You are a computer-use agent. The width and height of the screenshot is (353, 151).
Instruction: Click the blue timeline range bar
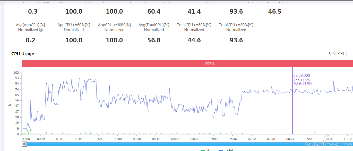[x=190, y=144]
